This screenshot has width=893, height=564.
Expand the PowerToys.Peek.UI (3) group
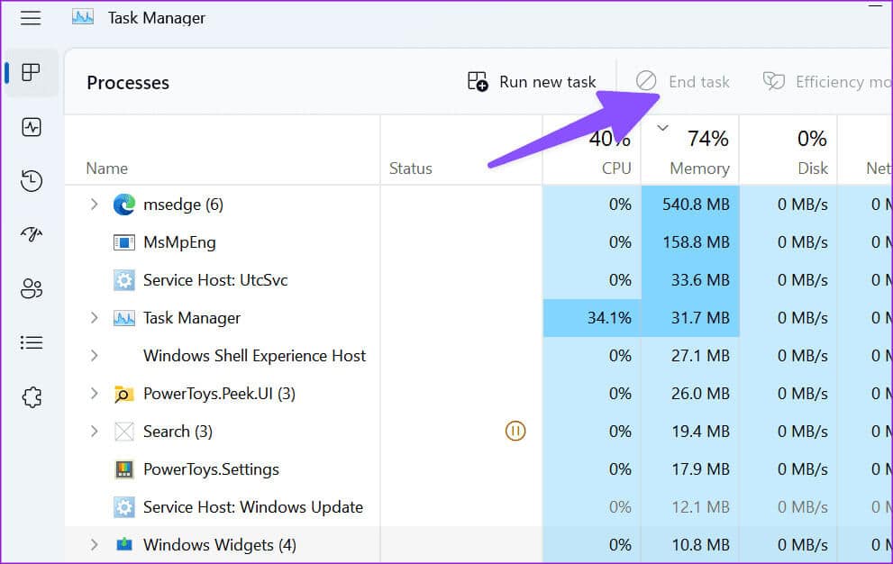[95, 393]
